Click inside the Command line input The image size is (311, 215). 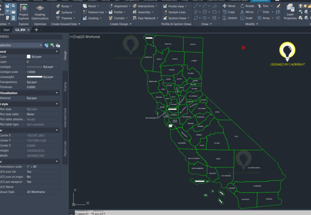pyautogui.click(x=121, y=213)
